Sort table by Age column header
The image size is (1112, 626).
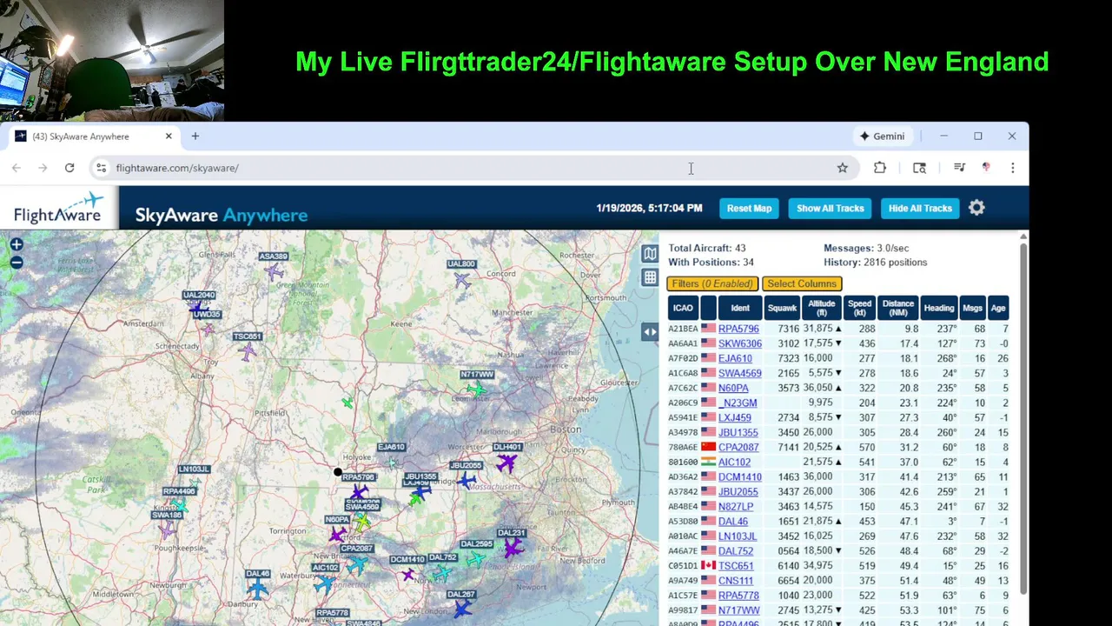(998, 308)
